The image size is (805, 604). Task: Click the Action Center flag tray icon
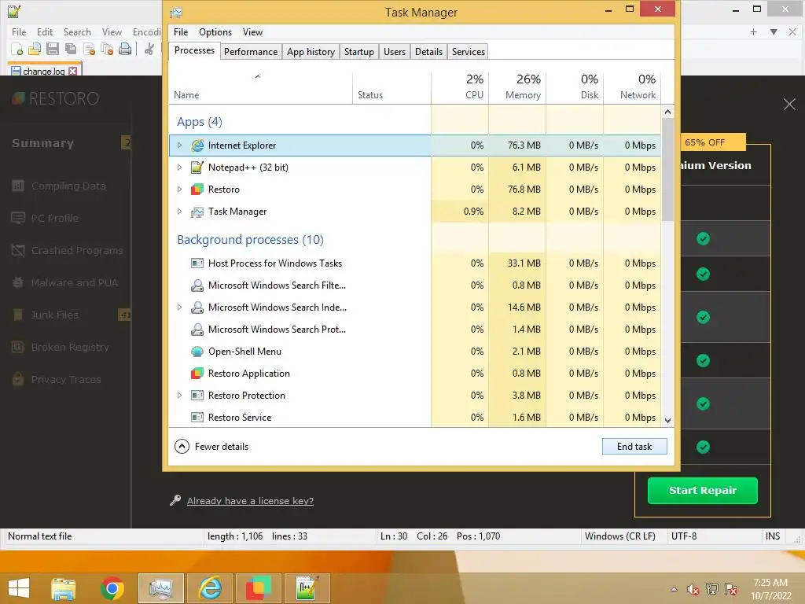coord(731,589)
